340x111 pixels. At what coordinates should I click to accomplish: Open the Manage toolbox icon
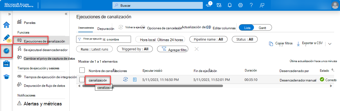(x=6, y=64)
